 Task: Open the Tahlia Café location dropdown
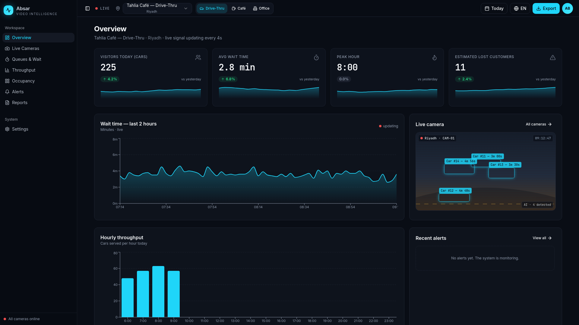pos(157,8)
